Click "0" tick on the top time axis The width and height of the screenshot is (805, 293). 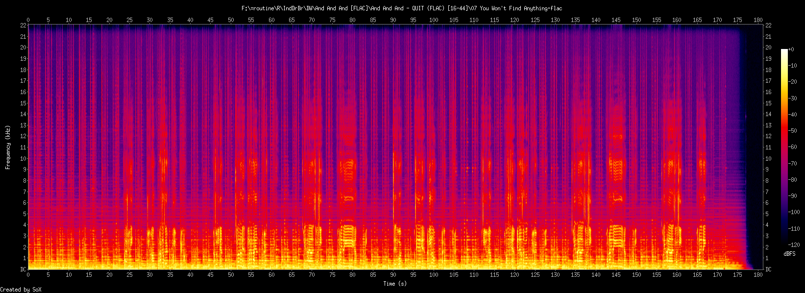(28, 20)
